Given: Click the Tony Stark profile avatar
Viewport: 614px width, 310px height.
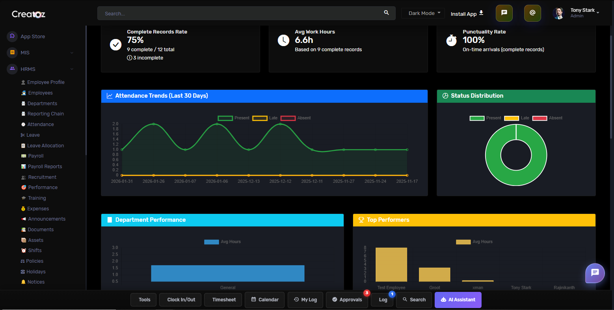Looking at the screenshot, I should tap(558, 13).
